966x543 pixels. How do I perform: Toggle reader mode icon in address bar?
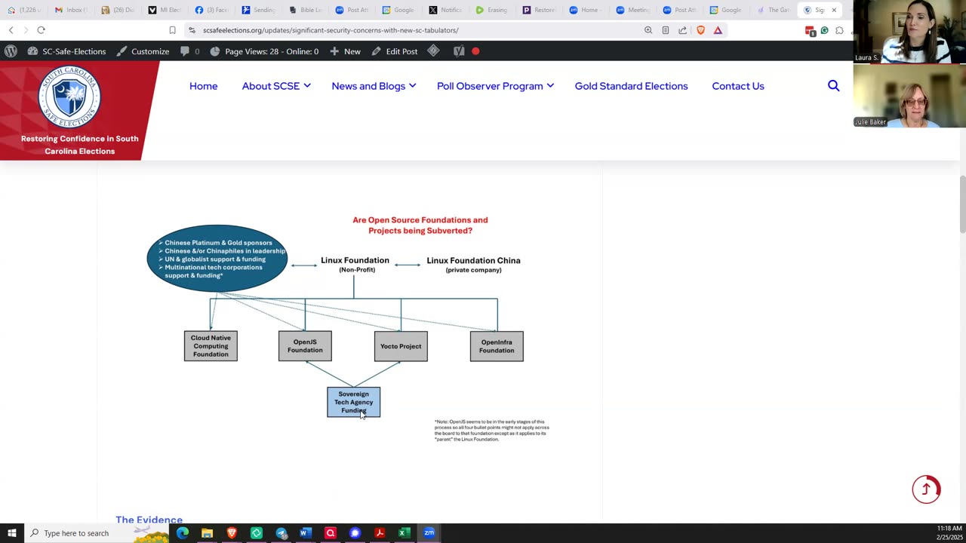tap(665, 30)
